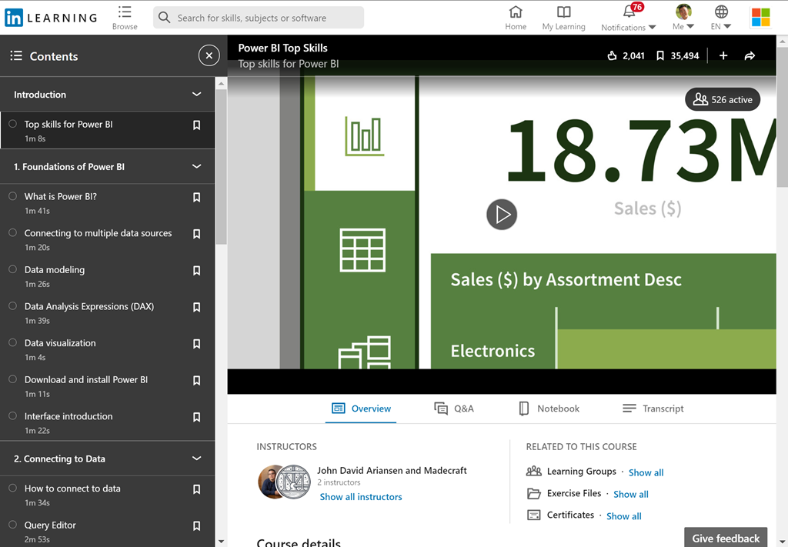The height and width of the screenshot is (547, 788).
Task: Click the like count thumbs-up icon
Action: (x=613, y=55)
